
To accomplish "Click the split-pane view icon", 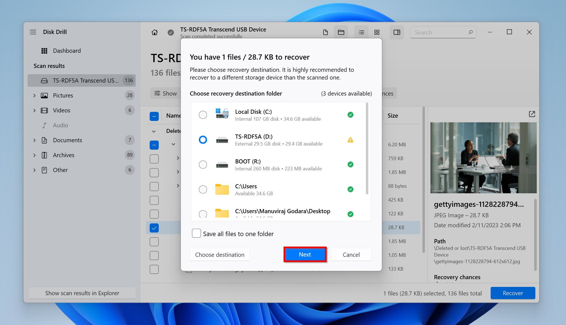I will [x=396, y=32].
